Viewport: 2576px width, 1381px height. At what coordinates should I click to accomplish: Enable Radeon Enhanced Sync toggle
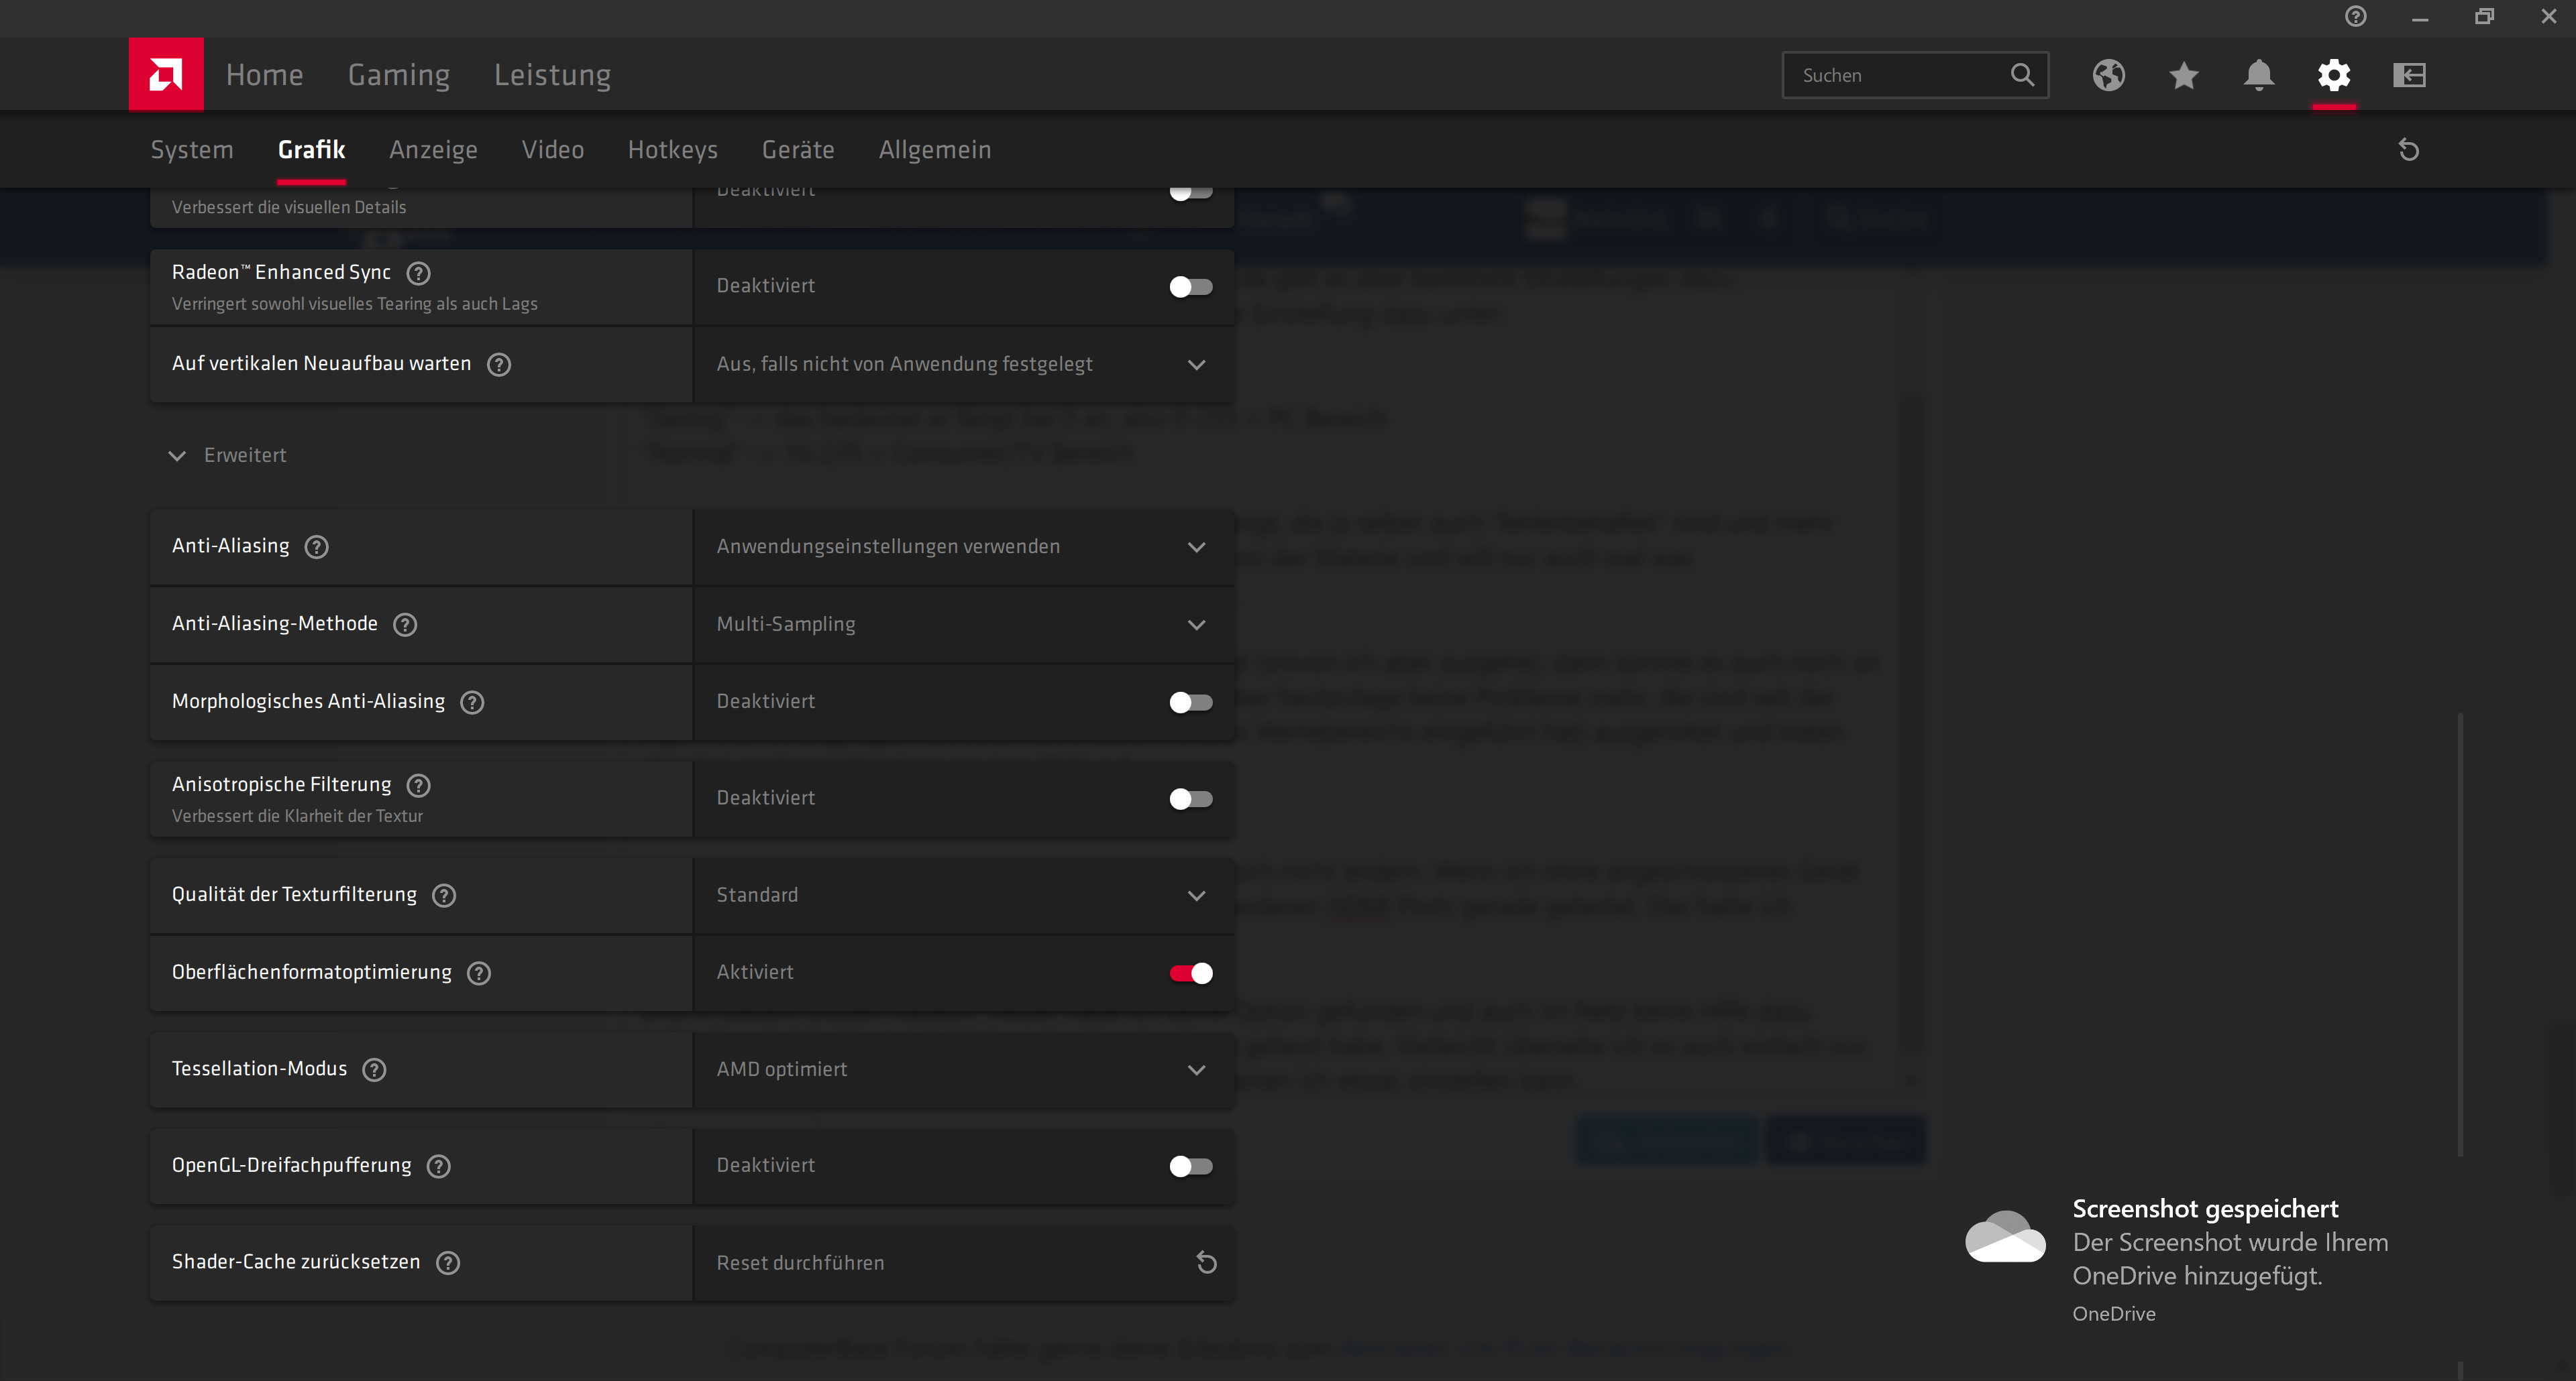(1190, 287)
